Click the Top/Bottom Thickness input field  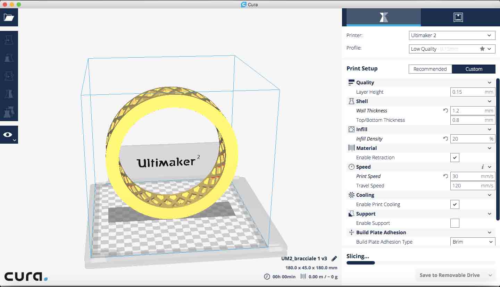click(473, 120)
